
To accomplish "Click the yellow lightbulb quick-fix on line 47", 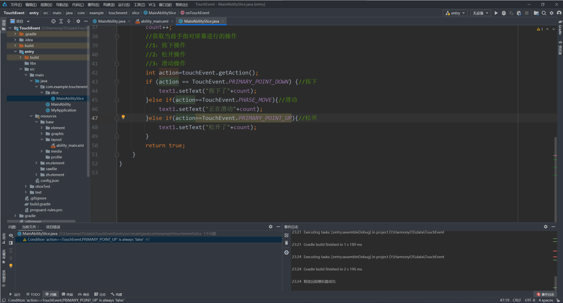I will pyautogui.click(x=123, y=117).
